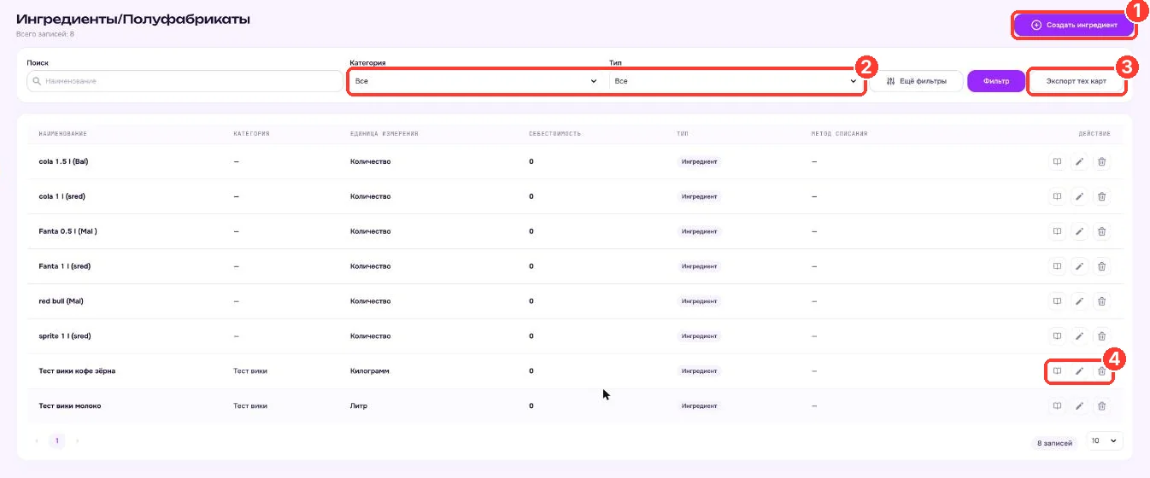Edit the red bull (Mal) ingredient
The width and height of the screenshot is (1150, 478).
1079,301
